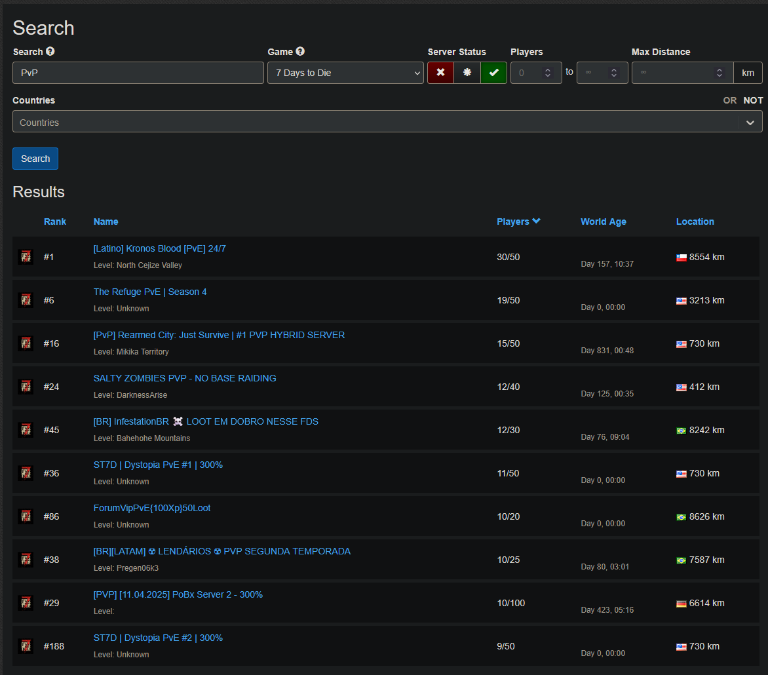Click game icon in ForumVipPvE row

point(26,516)
